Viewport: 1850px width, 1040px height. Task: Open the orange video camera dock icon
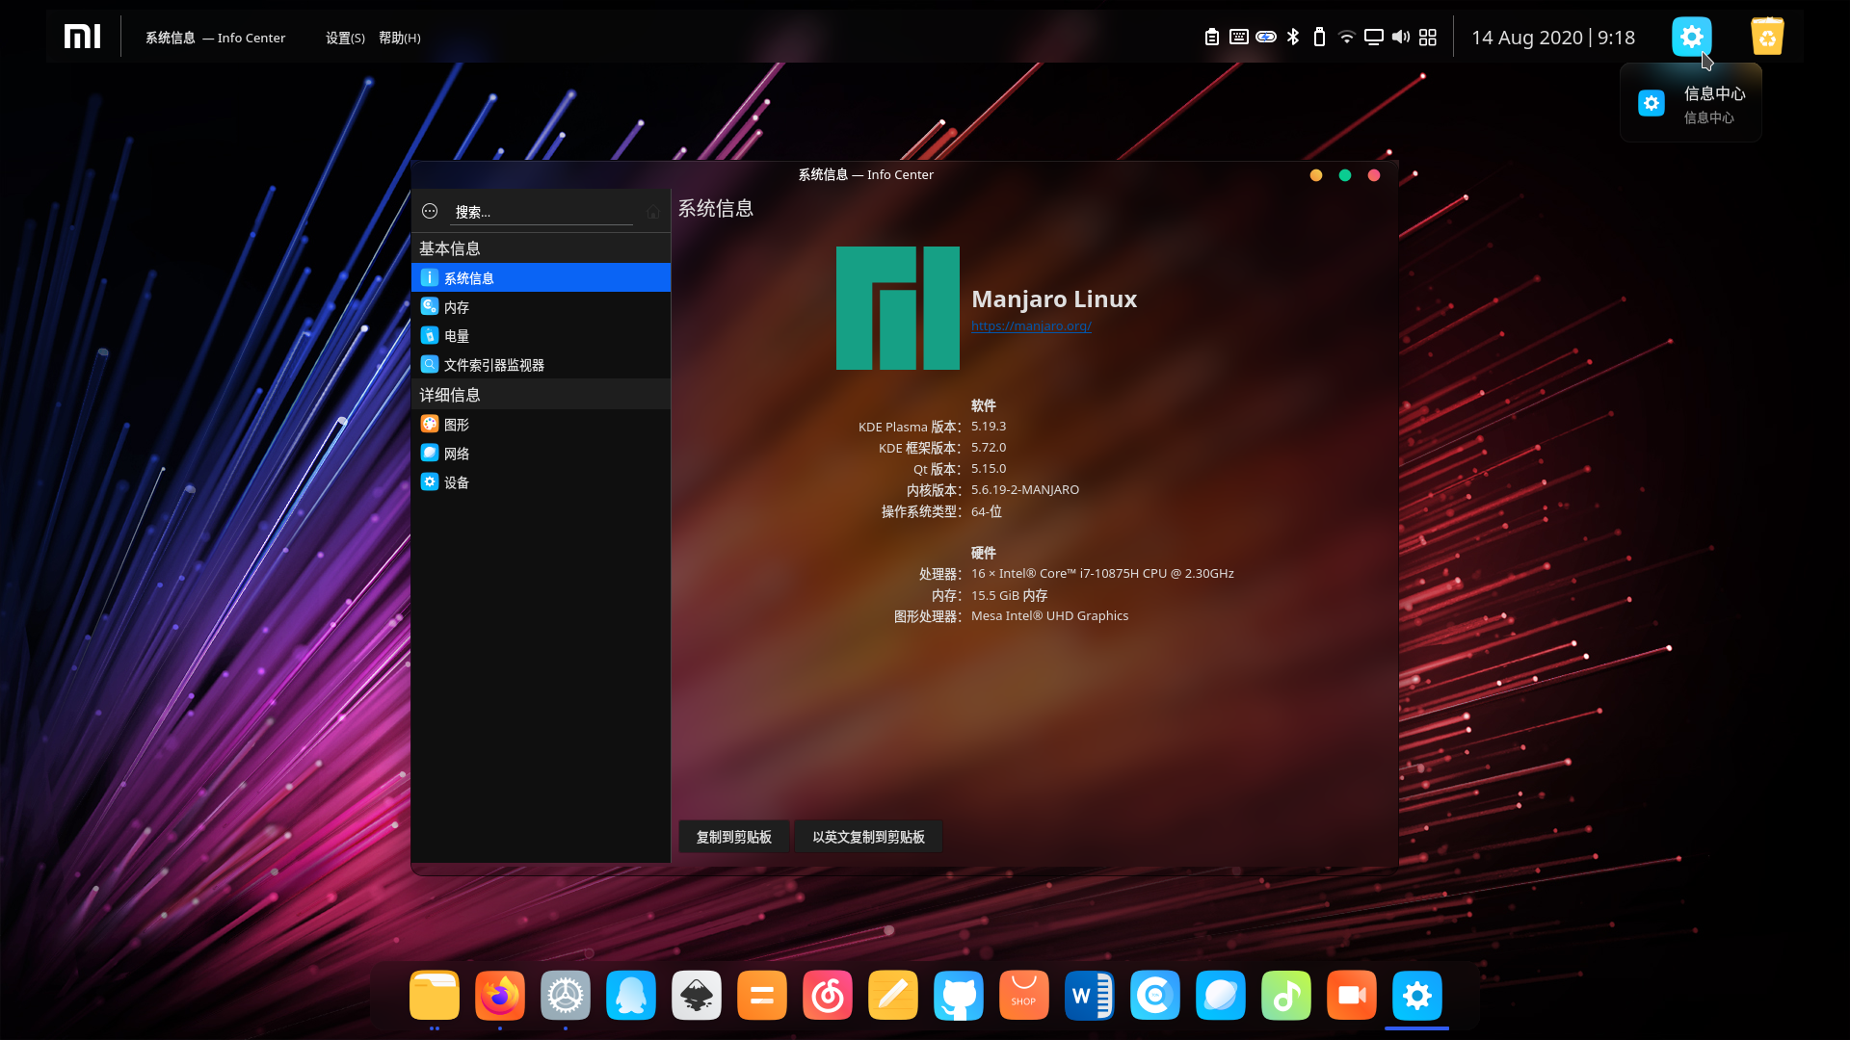pyautogui.click(x=1352, y=995)
